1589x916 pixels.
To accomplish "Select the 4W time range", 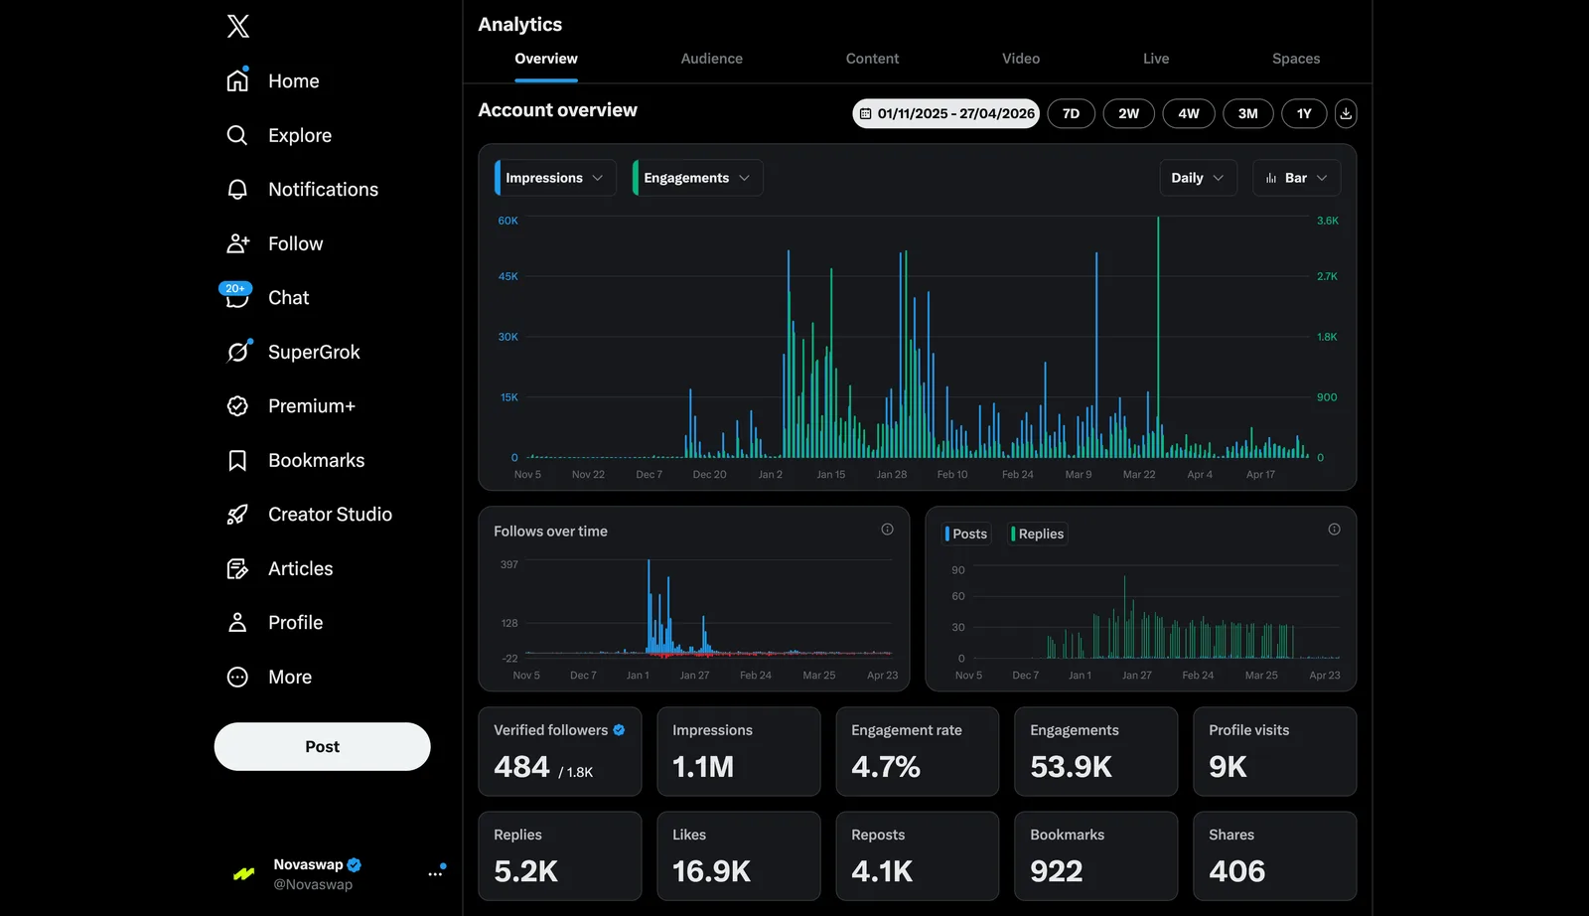I will (1189, 113).
